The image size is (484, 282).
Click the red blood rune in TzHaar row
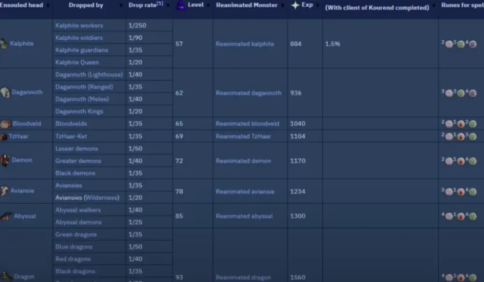(461, 136)
